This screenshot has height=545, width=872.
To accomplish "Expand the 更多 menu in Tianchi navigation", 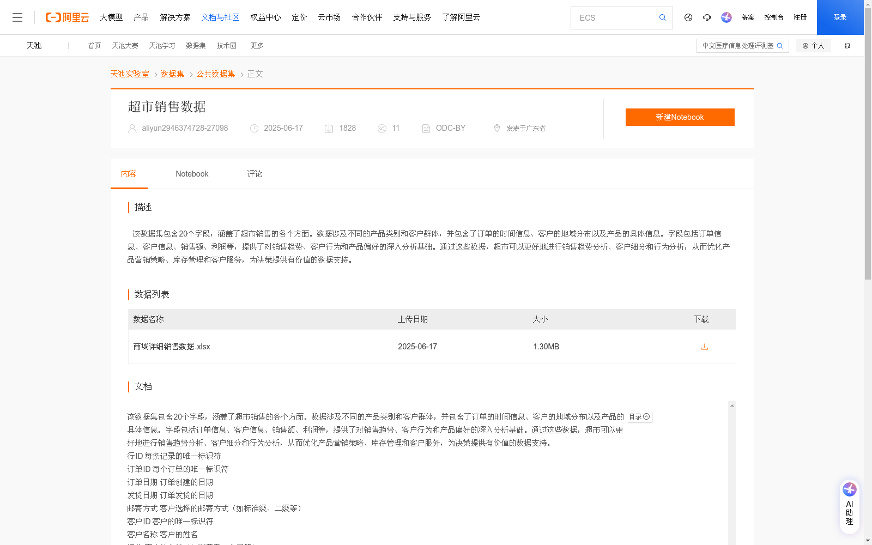I will pyautogui.click(x=257, y=45).
